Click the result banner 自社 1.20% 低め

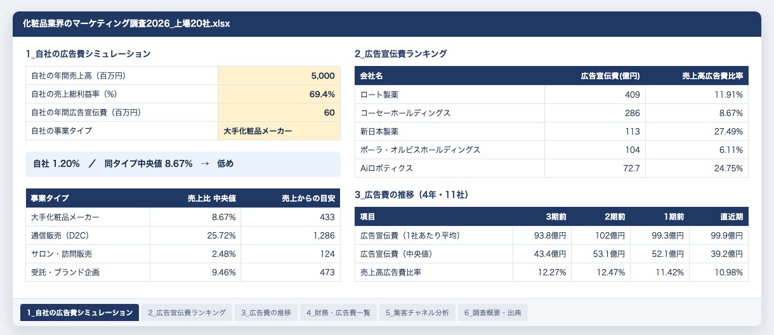183,164
